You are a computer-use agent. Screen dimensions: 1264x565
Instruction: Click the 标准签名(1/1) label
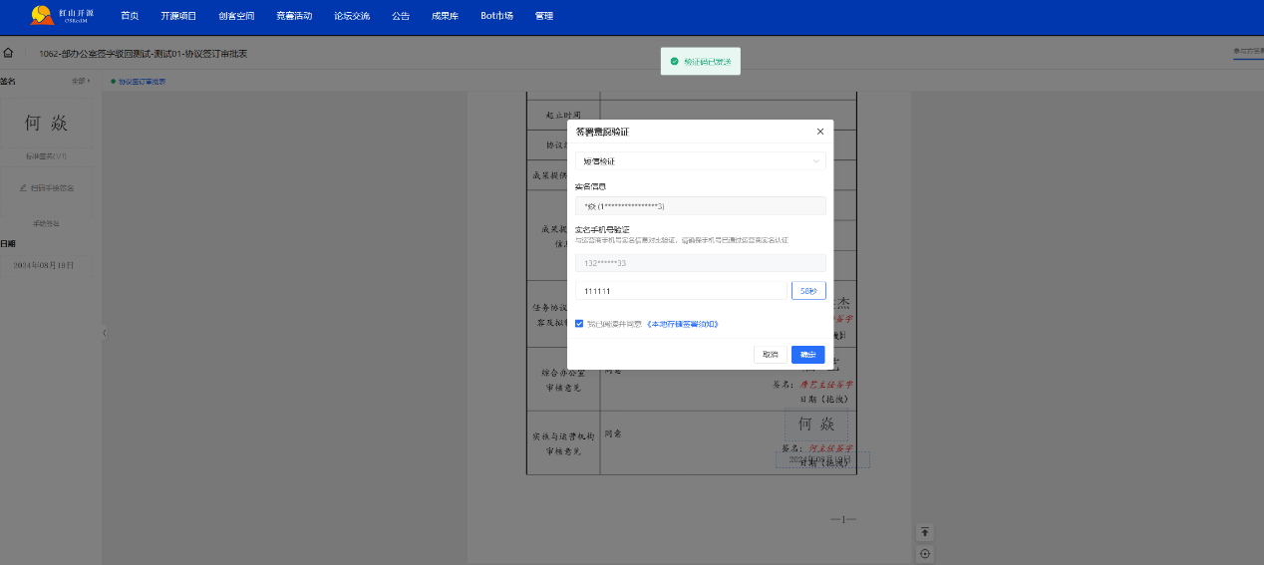(x=47, y=156)
